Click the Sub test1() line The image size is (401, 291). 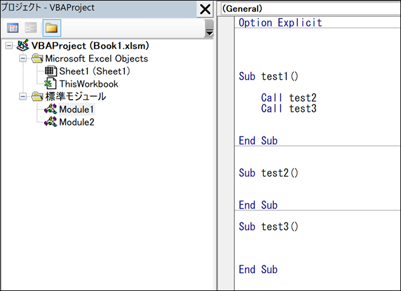point(269,76)
